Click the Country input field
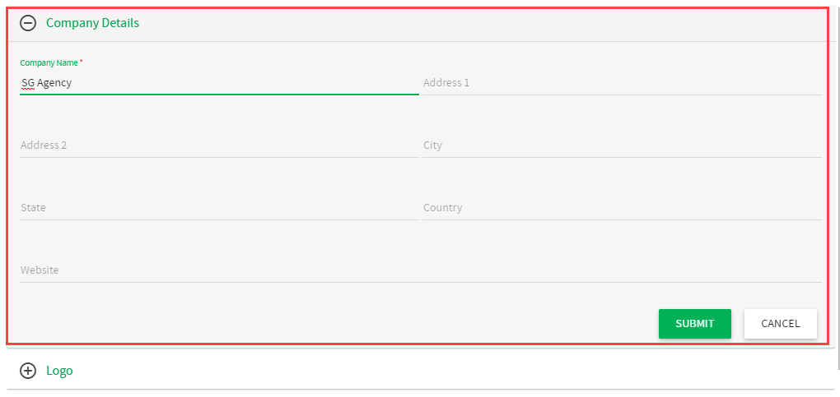Screen dimensions: 840x397 click(x=622, y=208)
